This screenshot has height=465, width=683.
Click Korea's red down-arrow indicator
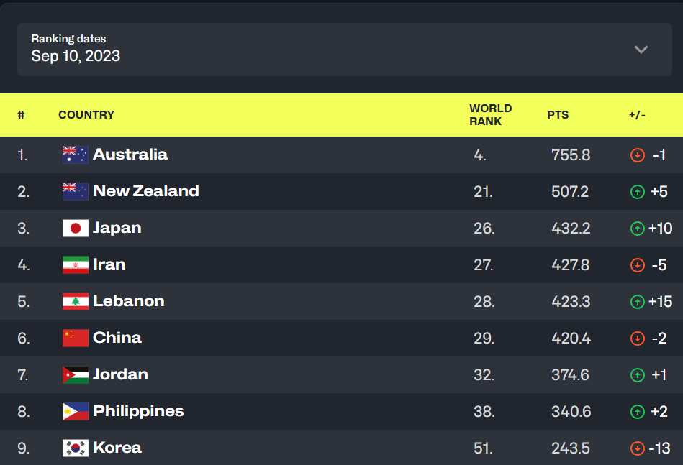pyautogui.click(x=637, y=448)
